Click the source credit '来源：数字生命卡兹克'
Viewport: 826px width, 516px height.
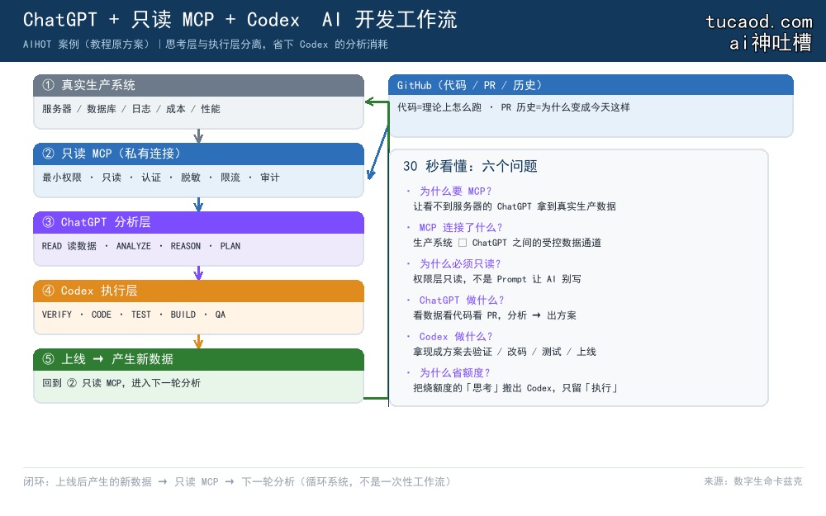point(753,481)
